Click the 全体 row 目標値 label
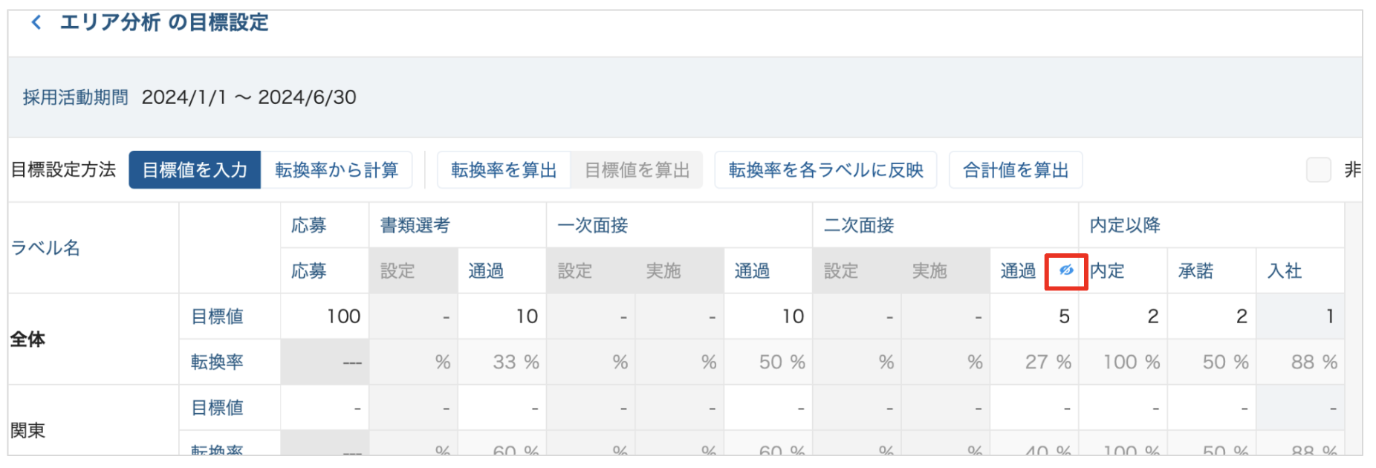The image size is (1376, 468). tap(217, 316)
